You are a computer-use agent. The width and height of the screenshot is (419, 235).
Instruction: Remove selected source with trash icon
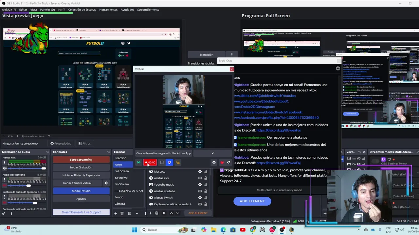click(x=156, y=213)
